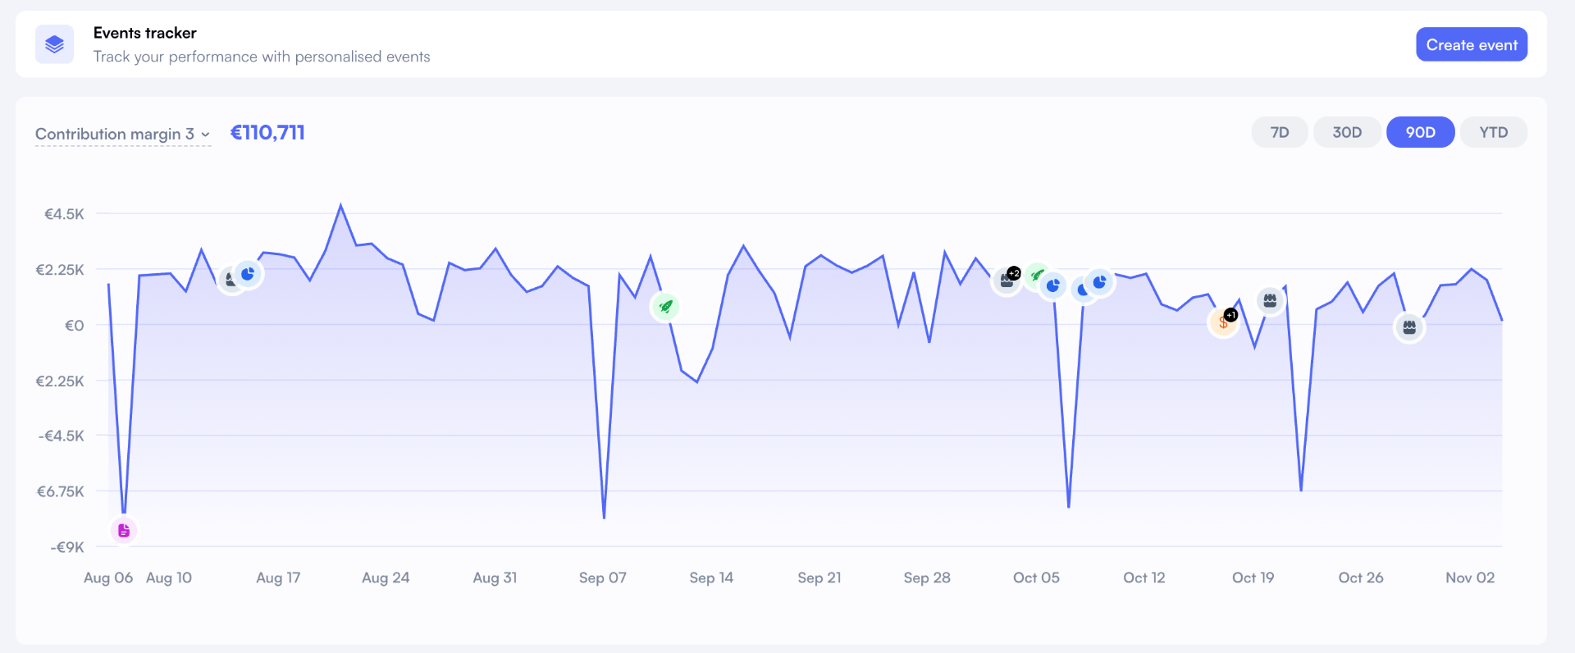1575x653 pixels.
Task: Click the Create event button
Action: [x=1471, y=45]
